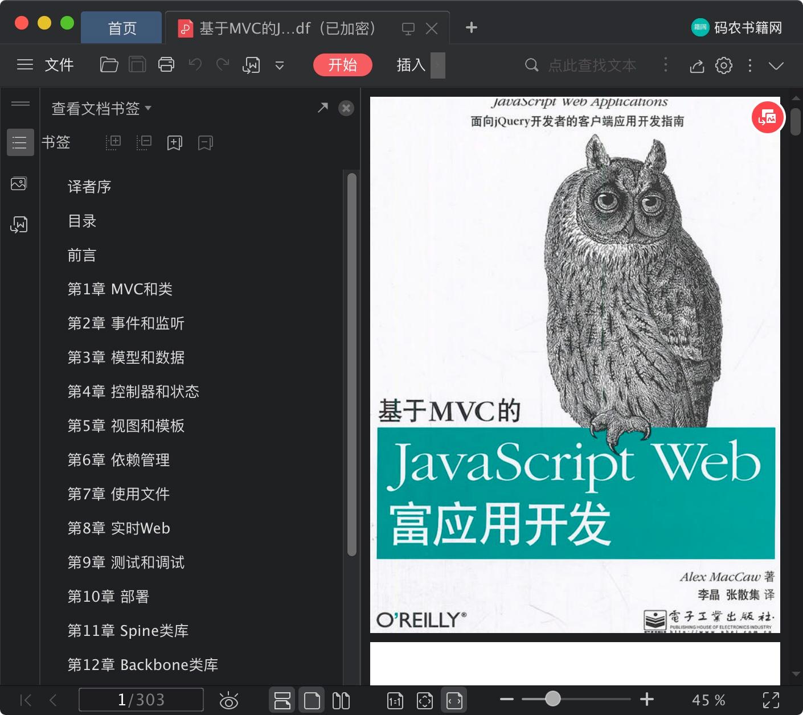This screenshot has width=803, height=715.
Task: Open the 文件 menu
Action: (x=59, y=65)
